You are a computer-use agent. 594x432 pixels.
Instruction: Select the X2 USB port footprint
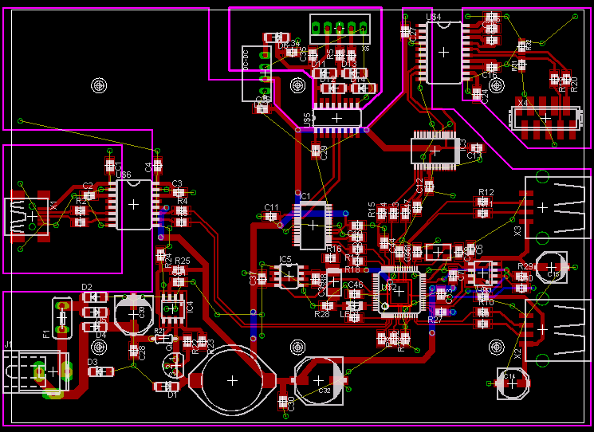(556, 329)
